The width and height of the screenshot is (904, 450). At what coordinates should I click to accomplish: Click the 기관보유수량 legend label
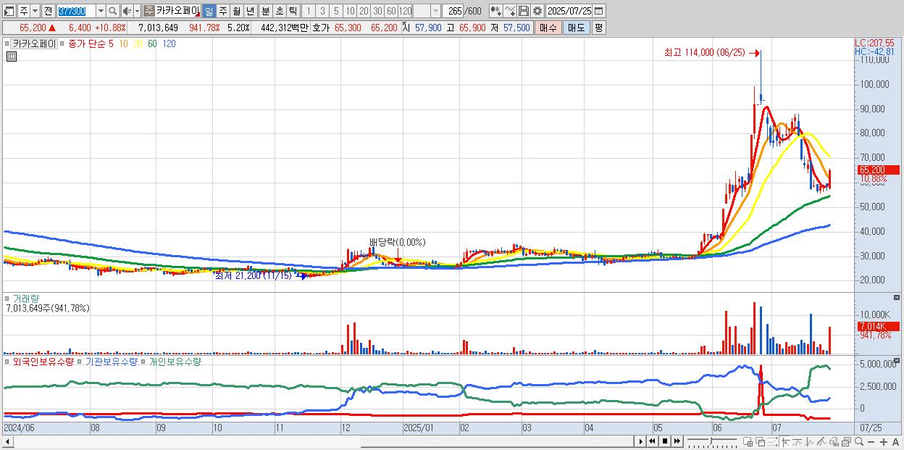pyautogui.click(x=112, y=361)
